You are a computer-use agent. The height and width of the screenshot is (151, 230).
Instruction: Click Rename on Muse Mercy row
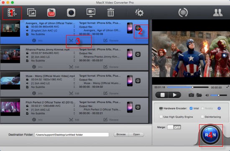[111, 93]
